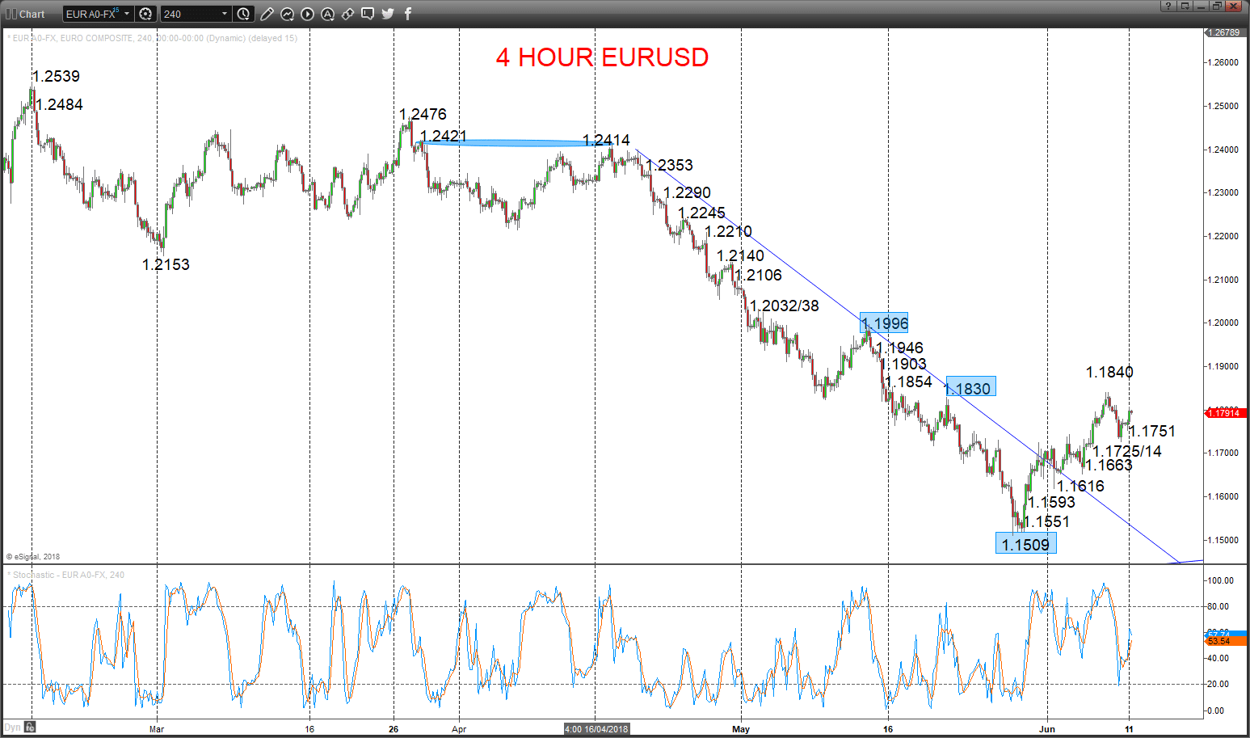Share chart via Facebook icon
Screen dimensions: 1250x738
(408, 14)
